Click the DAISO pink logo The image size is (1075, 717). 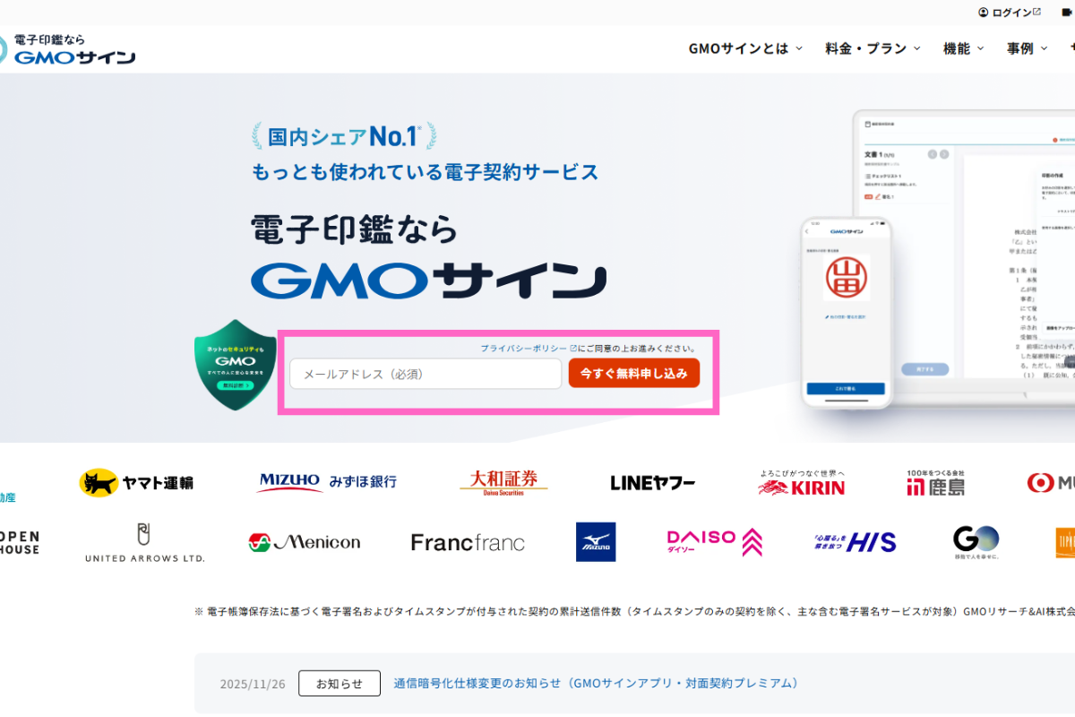pos(714,541)
